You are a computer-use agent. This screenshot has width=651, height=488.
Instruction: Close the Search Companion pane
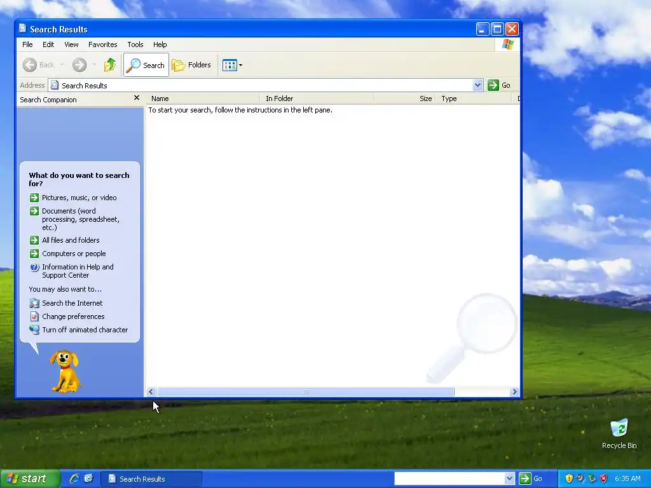pos(137,98)
